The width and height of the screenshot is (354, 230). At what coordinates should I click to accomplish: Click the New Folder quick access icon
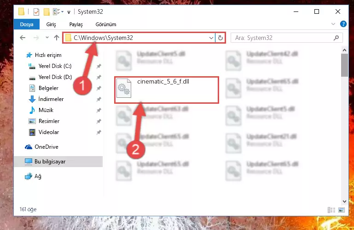tap(46, 11)
